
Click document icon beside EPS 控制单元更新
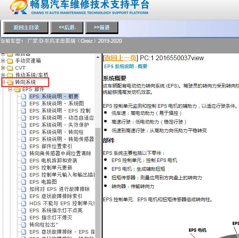click(x=24, y=168)
